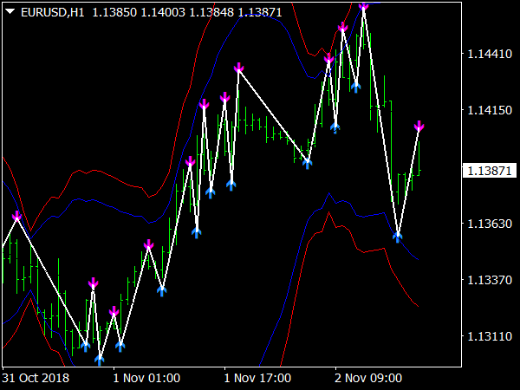Open the chart menu triangle beside EURUSD,H1
The width and height of the screenshot is (520, 390).
coord(10,12)
